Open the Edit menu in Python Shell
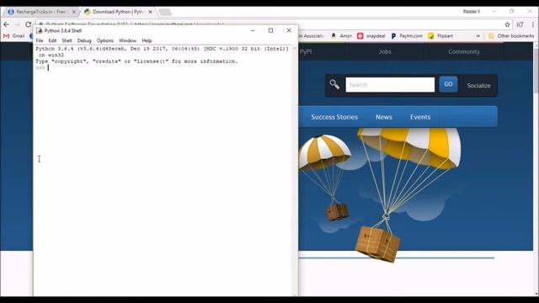The width and height of the screenshot is (539, 303). [x=52, y=40]
